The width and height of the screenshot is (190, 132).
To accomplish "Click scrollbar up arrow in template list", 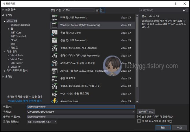I will pyautogui.click(x=137, y=16).
